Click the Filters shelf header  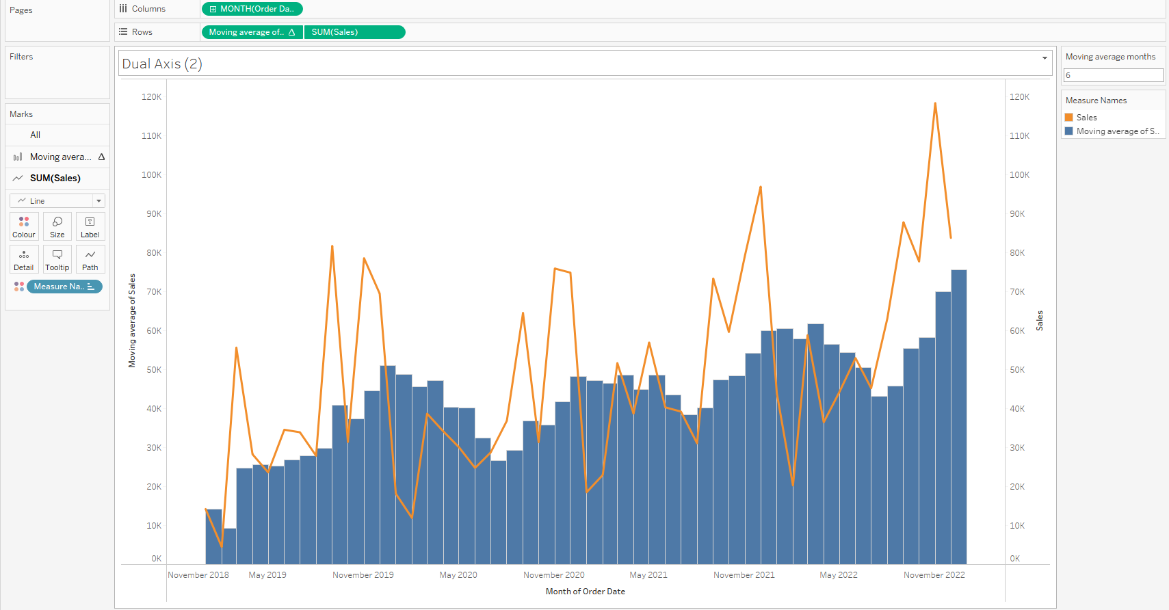21,57
